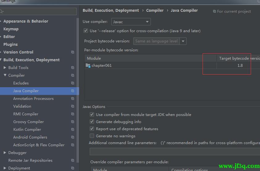Select Annotation Processors settings page
Screen dimensions: 260x171
[x=33, y=99]
